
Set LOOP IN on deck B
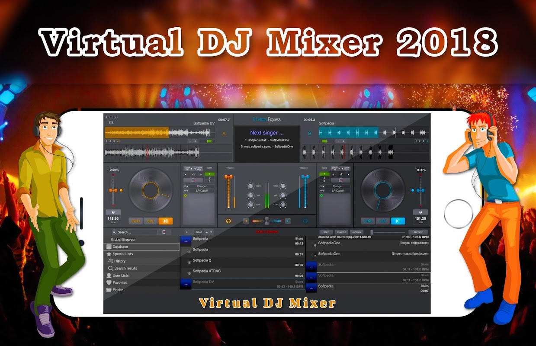(x=335, y=169)
